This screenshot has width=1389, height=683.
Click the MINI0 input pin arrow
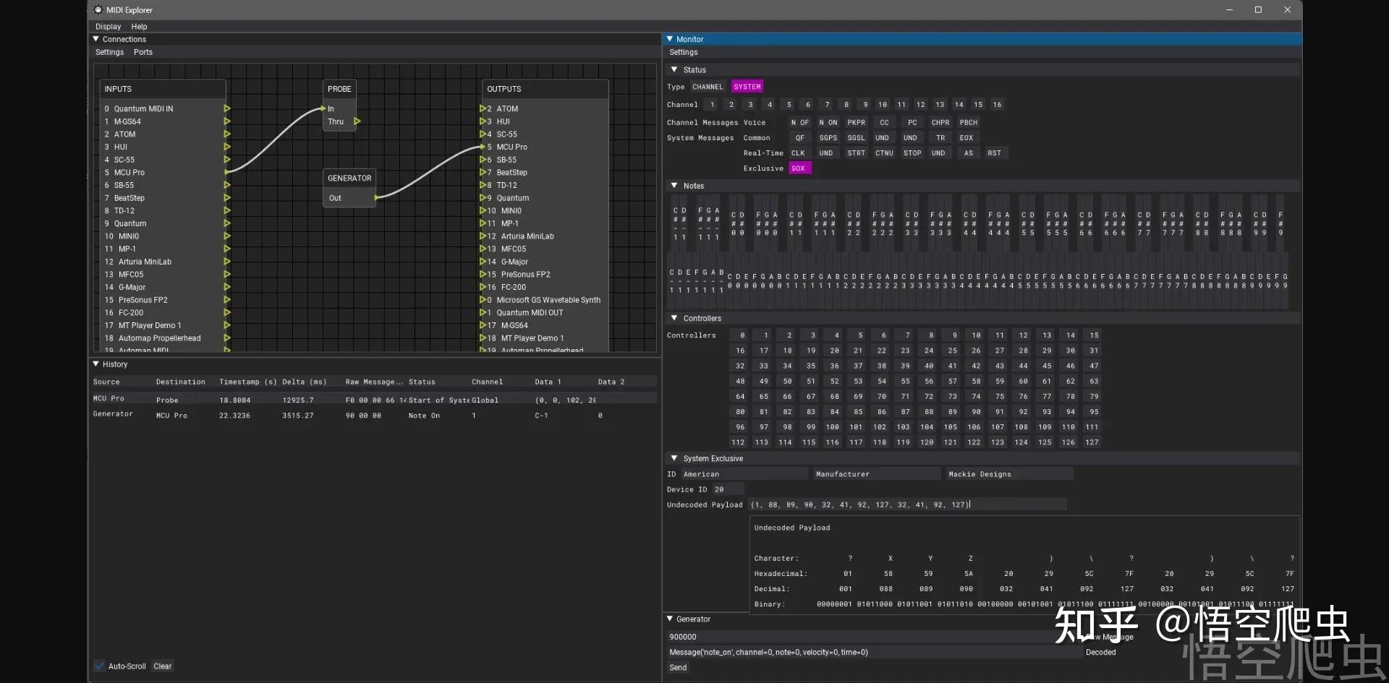tap(226, 236)
